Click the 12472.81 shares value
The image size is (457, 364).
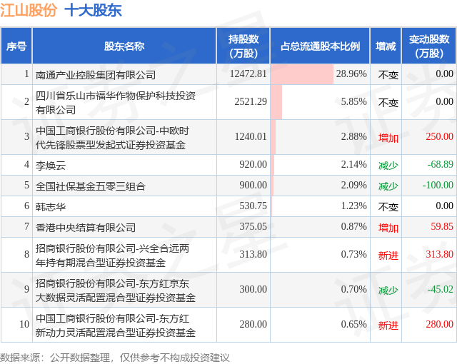click(248, 74)
